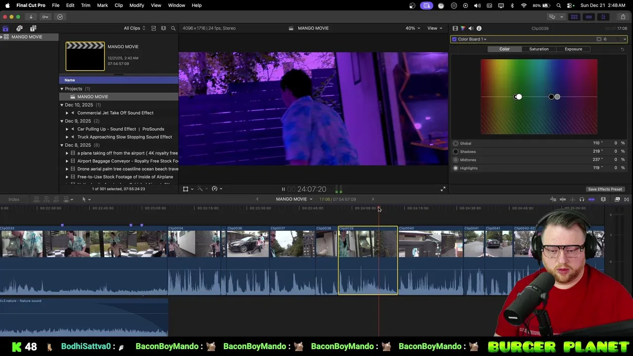Open the Effects browser icon

click(x=617, y=199)
